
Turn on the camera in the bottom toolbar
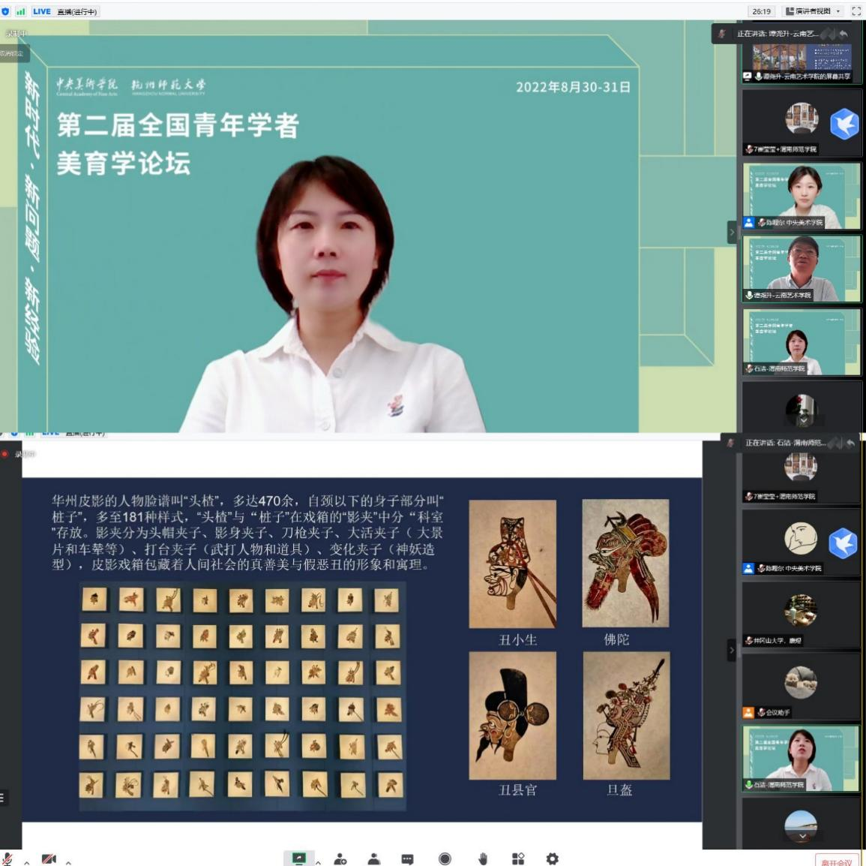[49, 858]
